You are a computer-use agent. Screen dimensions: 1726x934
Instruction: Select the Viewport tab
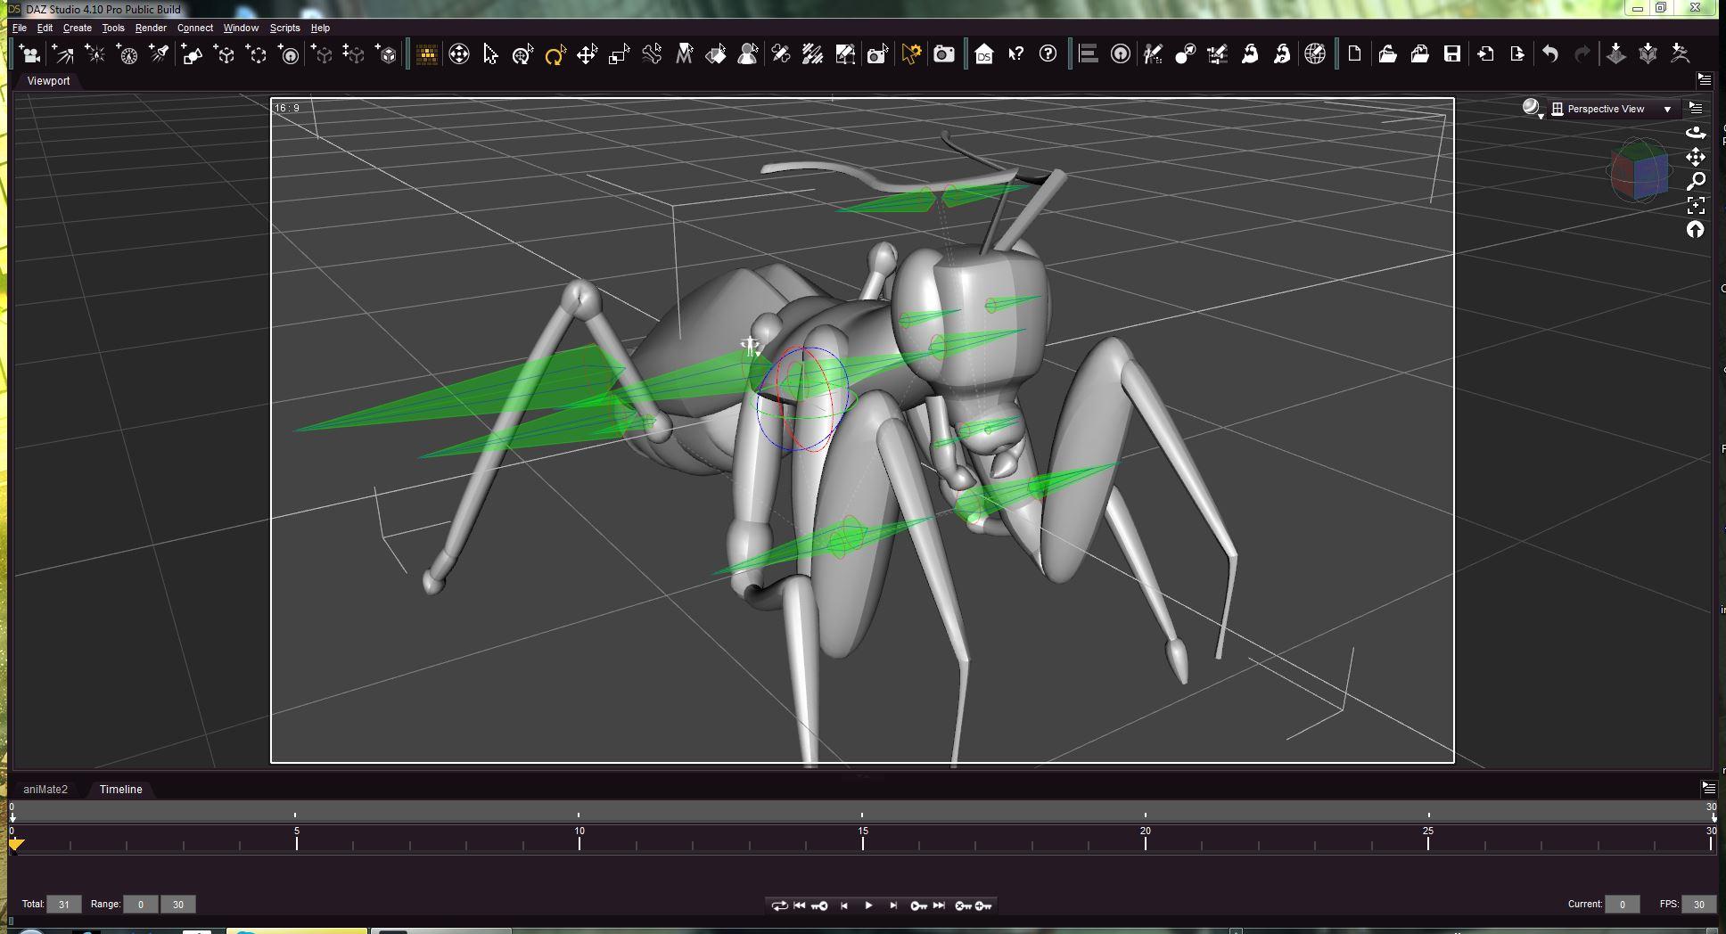[x=48, y=80]
